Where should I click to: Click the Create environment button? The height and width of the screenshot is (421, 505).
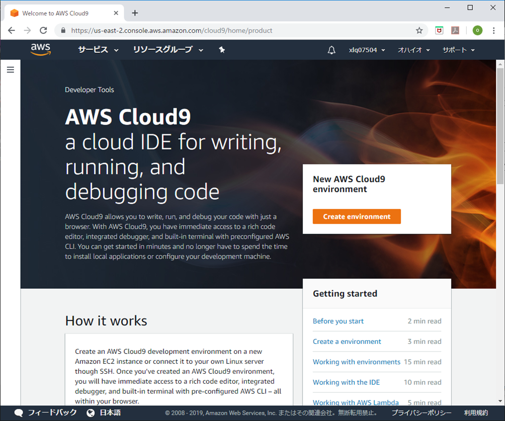pyautogui.click(x=356, y=216)
